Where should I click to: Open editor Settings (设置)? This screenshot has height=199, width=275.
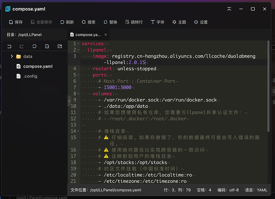tap(201, 22)
